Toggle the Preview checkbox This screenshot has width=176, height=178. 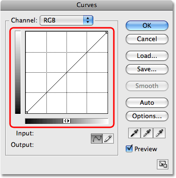(129, 149)
